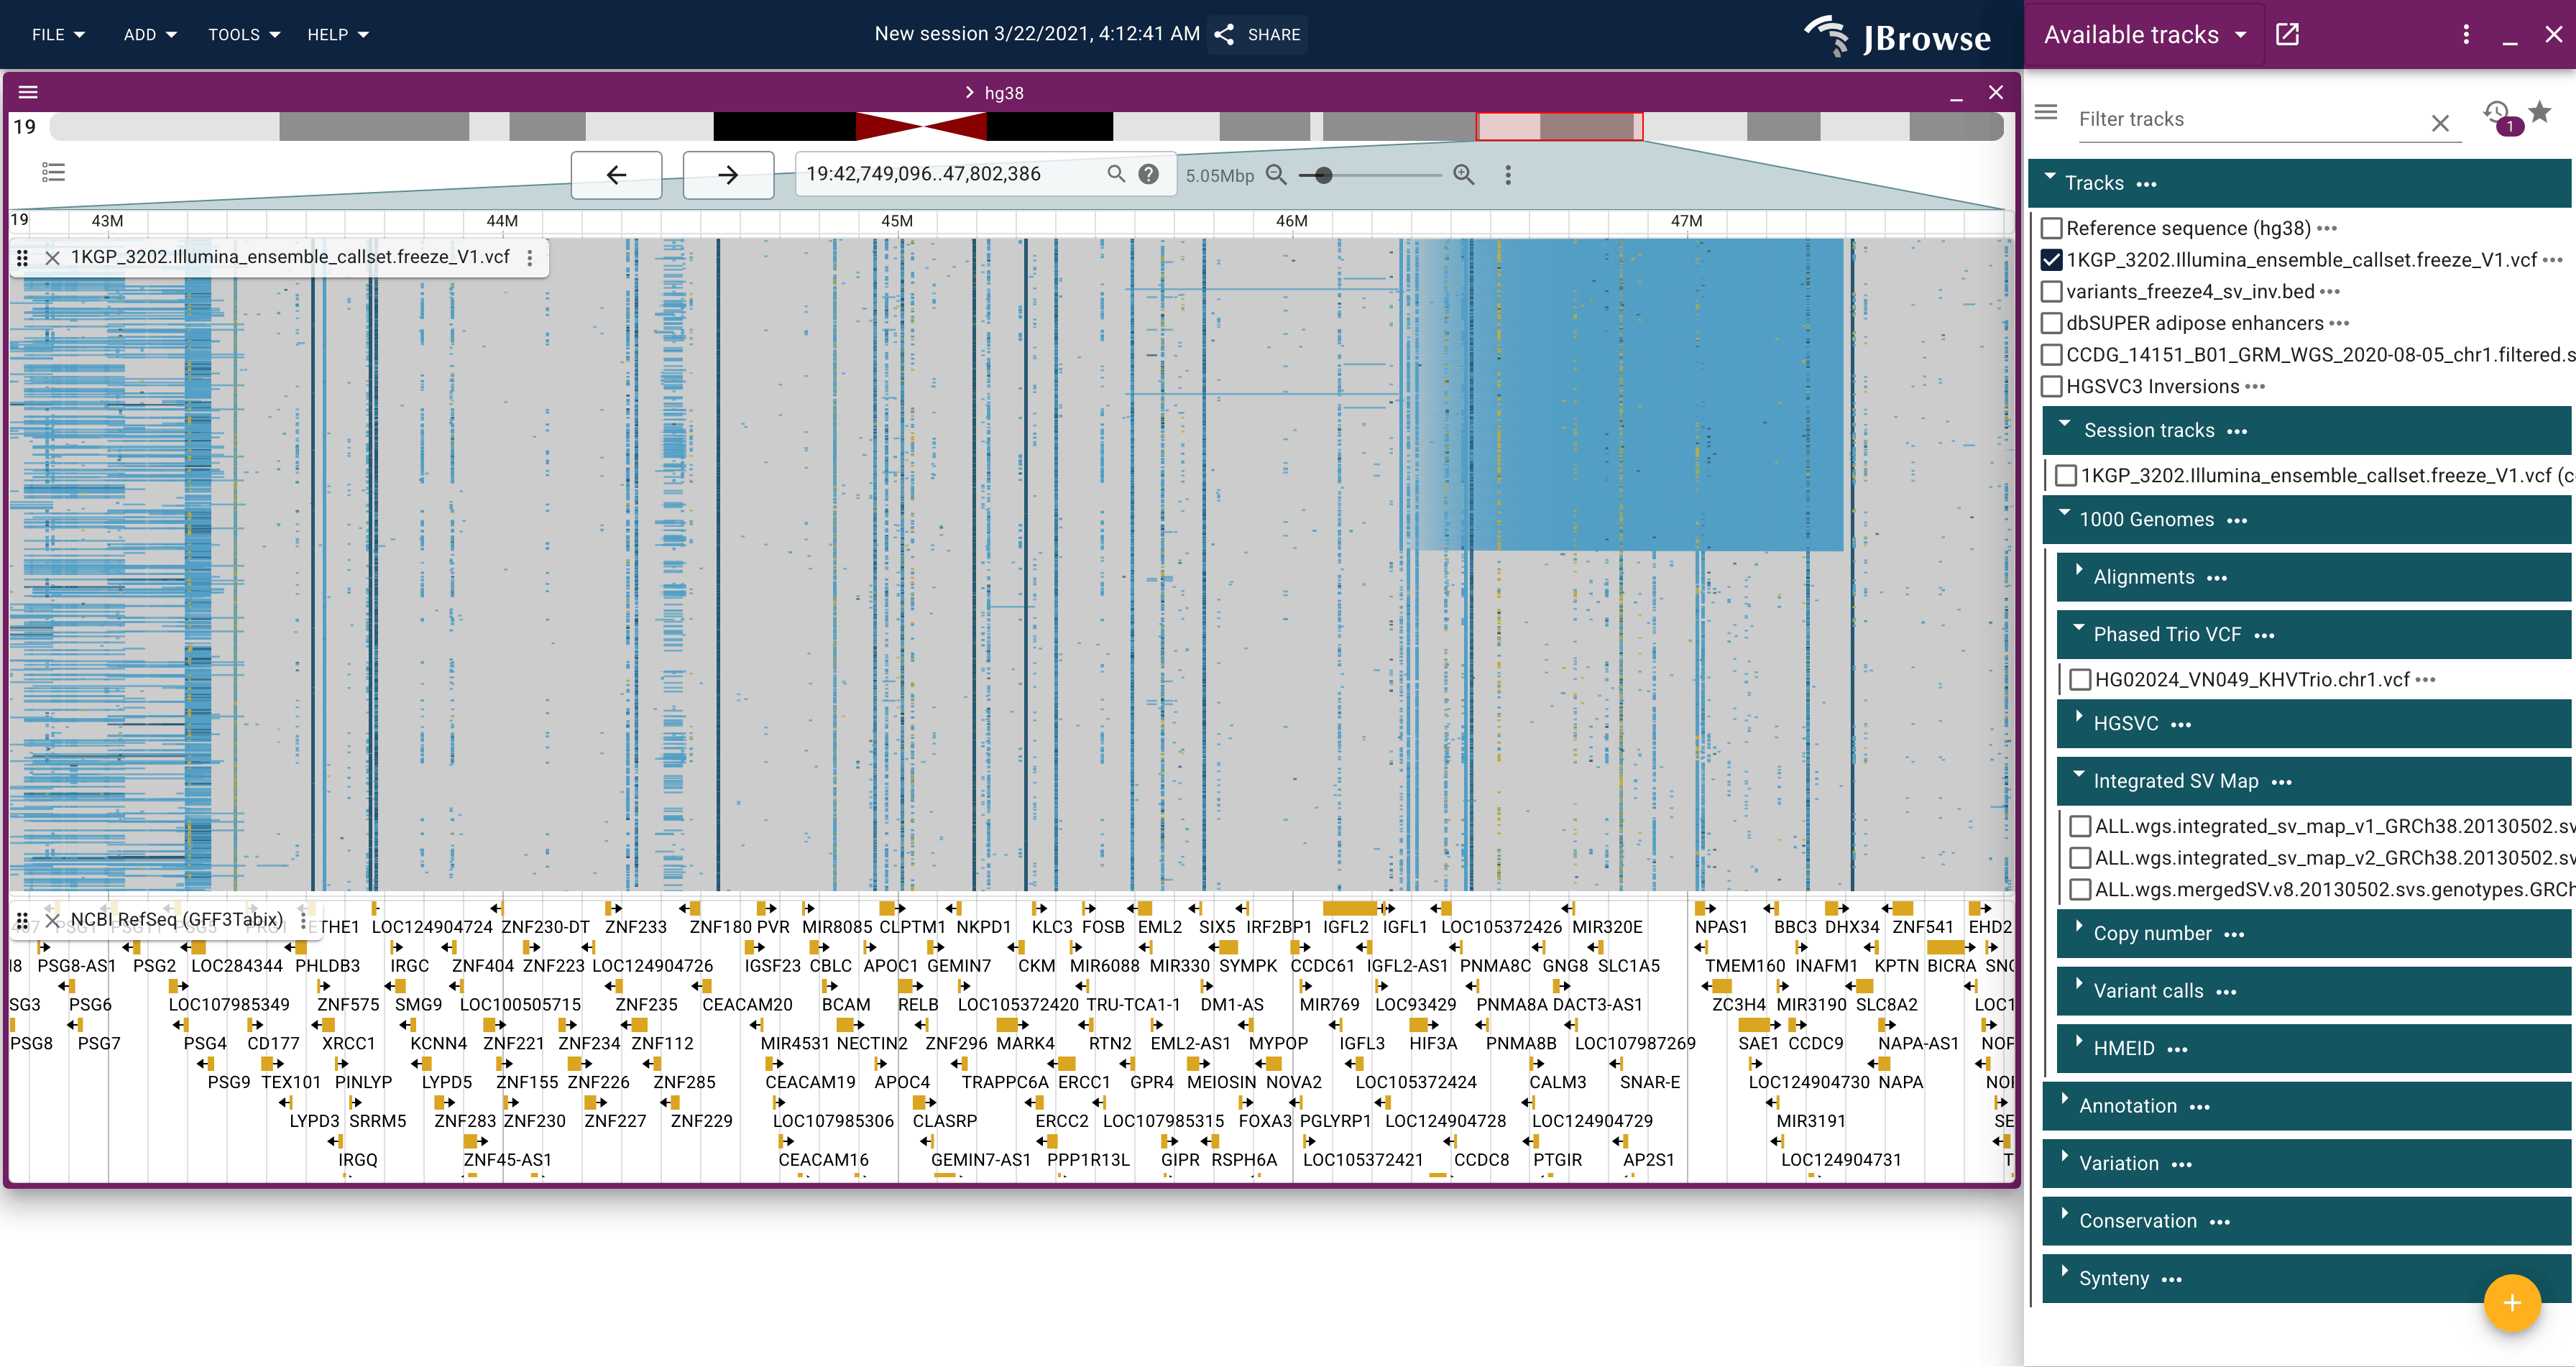Enable ALL.wgs.integrated_sv_map_v1 track

pyautogui.click(x=2080, y=826)
